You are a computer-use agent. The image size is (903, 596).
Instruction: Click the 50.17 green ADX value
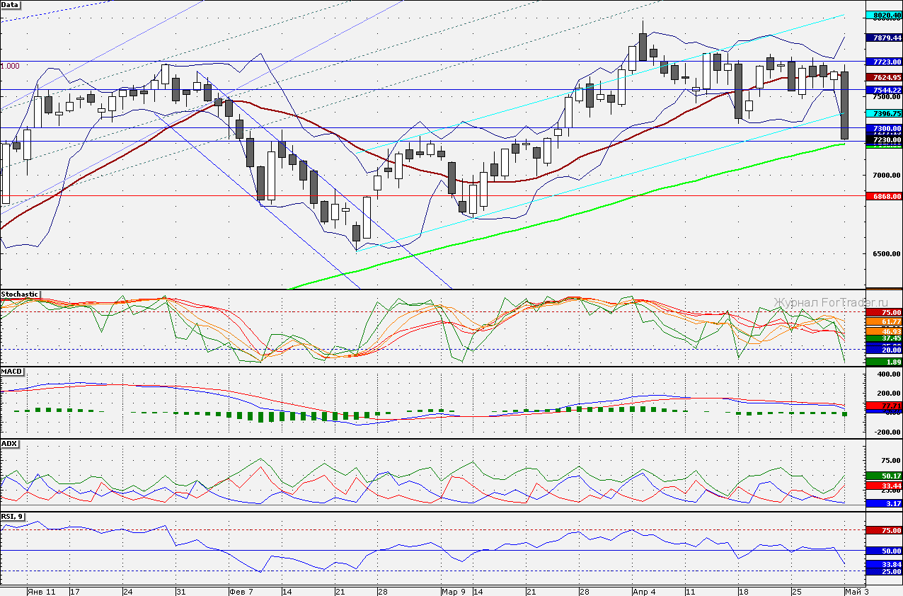coord(884,476)
